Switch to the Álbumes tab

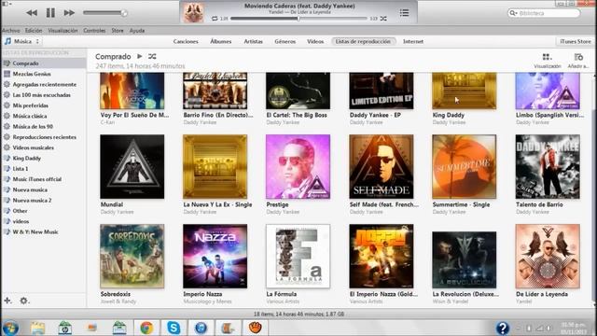(x=221, y=41)
